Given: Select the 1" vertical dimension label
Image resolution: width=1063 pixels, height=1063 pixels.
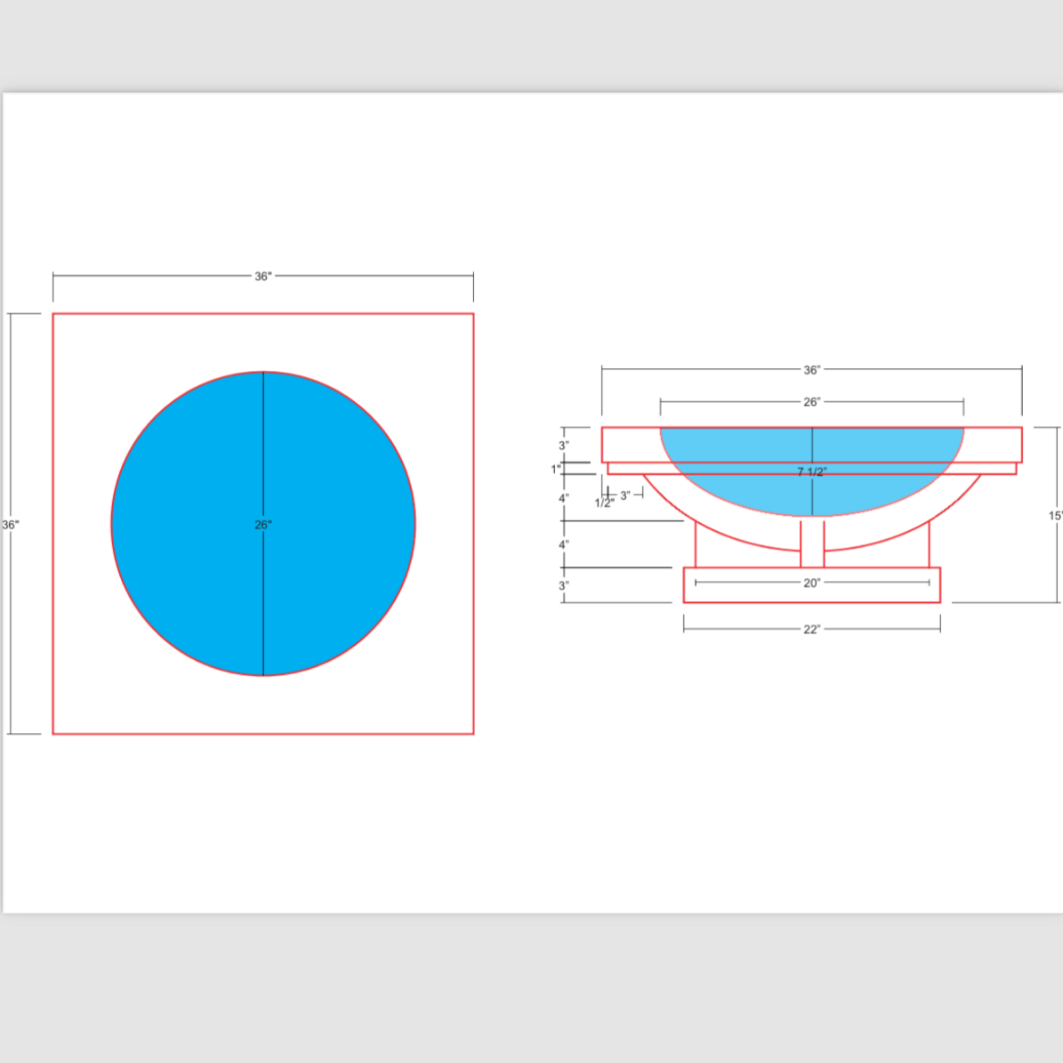Looking at the screenshot, I should (x=556, y=469).
